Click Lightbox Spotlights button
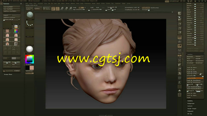The image size is (207, 116). (x=12, y=11)
